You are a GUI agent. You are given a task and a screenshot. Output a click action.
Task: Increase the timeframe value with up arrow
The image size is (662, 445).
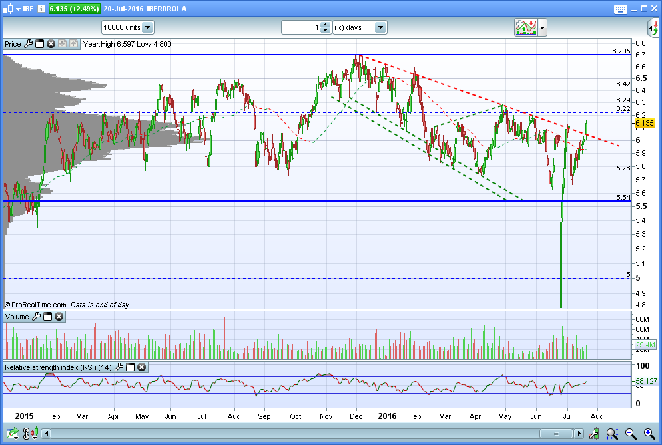pos(325,25)
